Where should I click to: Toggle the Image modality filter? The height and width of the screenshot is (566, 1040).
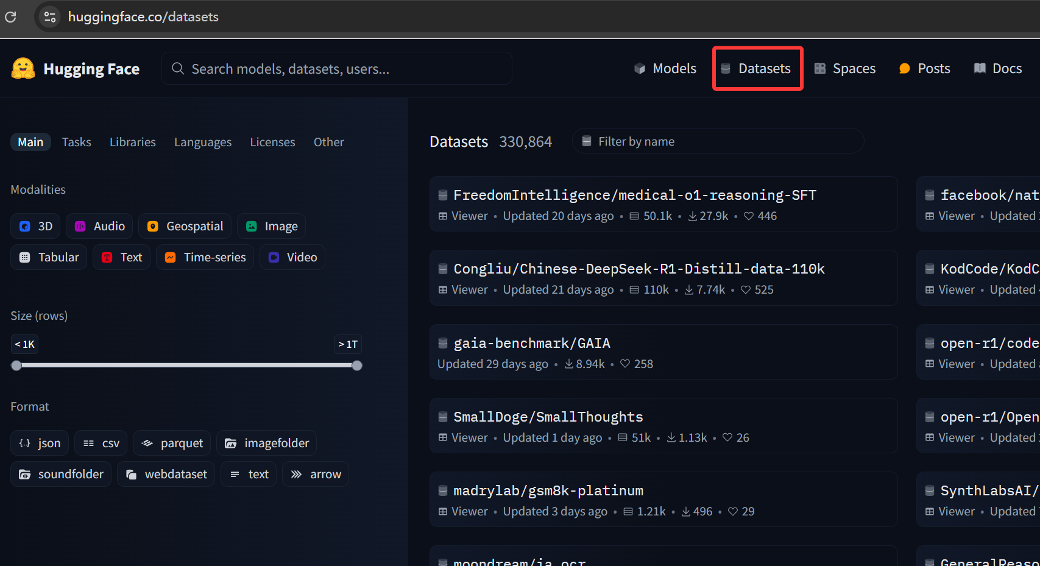(x=271, y=226)
